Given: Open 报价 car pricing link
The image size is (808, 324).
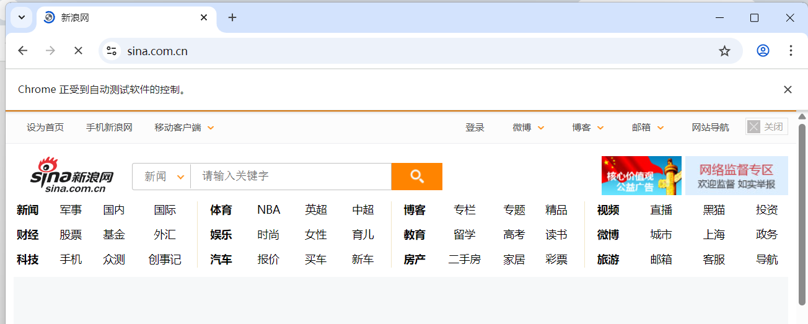Looking at the screenshot, I should pos(268,260).
